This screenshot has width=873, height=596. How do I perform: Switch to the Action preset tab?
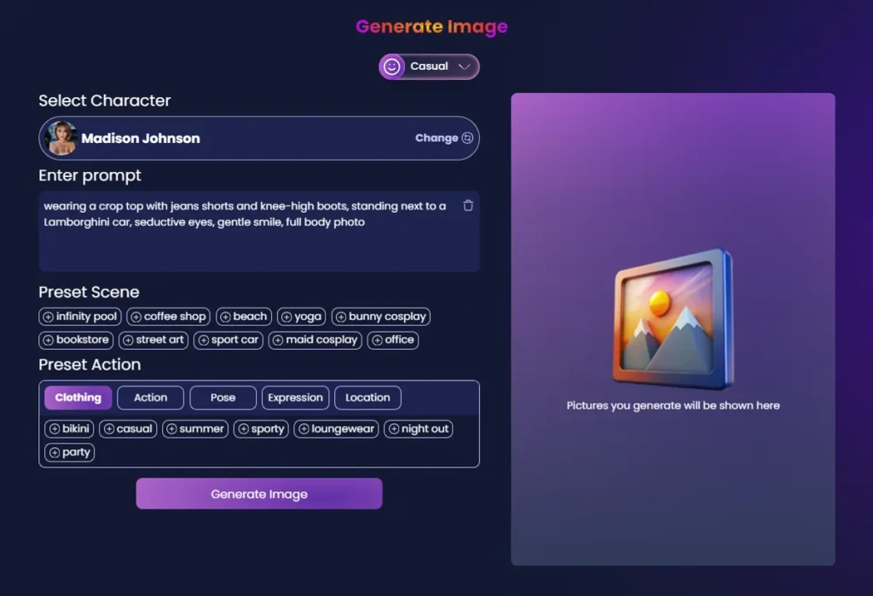(150, 398)
